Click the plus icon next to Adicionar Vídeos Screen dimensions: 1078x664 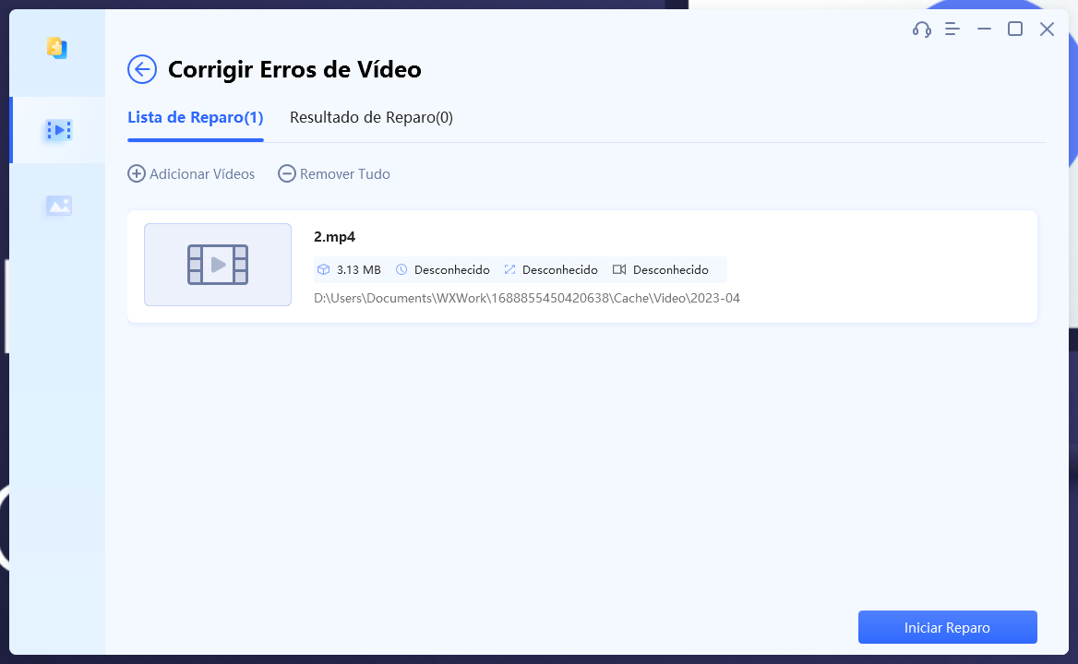click(x=136, y=173)
